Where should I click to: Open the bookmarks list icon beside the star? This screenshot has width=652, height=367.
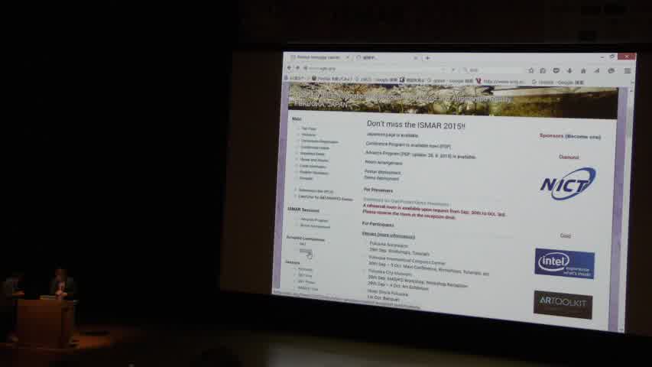(543, 70)
